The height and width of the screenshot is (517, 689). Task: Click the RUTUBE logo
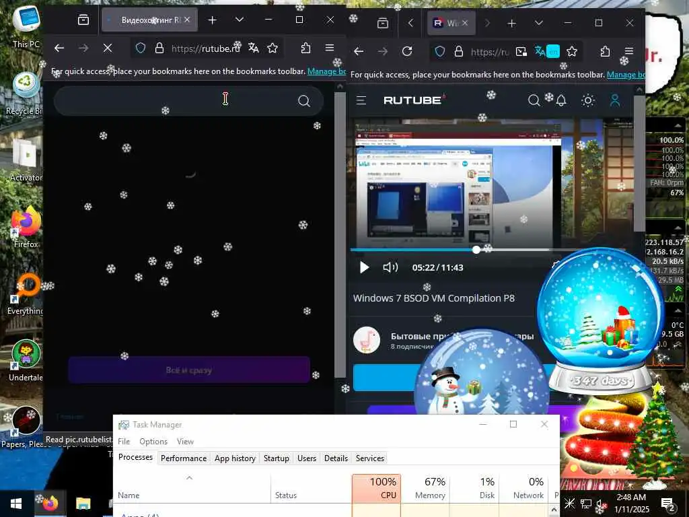tap(414, 100)
